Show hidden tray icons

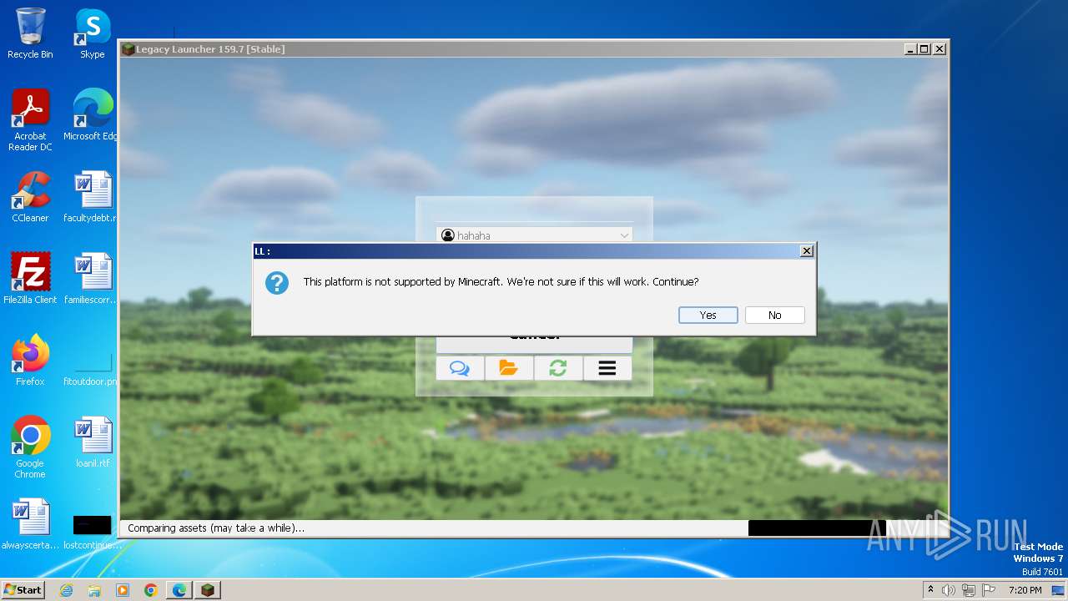[x=930, y=590]
